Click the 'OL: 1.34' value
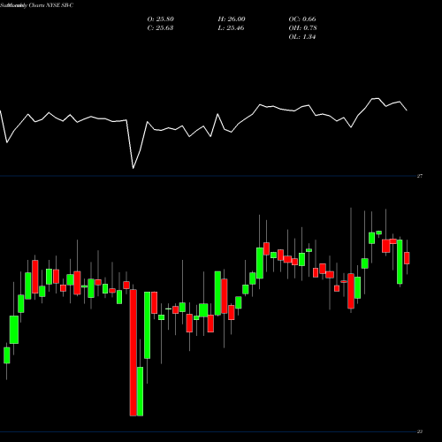Image resolution: width=442 pixels, height=442 pixels. pos(302,37)
